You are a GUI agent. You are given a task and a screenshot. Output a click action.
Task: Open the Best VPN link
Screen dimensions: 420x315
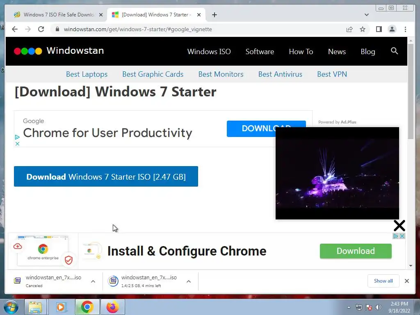point(332,74)
